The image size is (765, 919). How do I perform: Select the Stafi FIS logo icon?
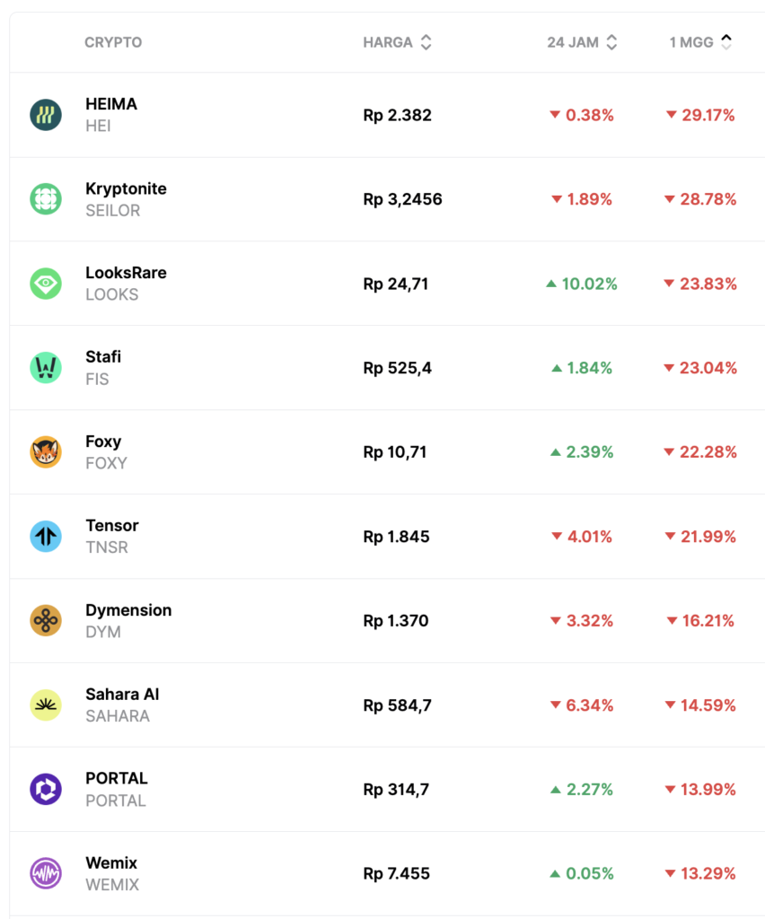46,368
